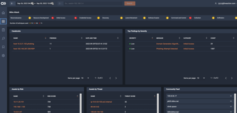Open Phishing Attempt Detected finding

(167, 49)
